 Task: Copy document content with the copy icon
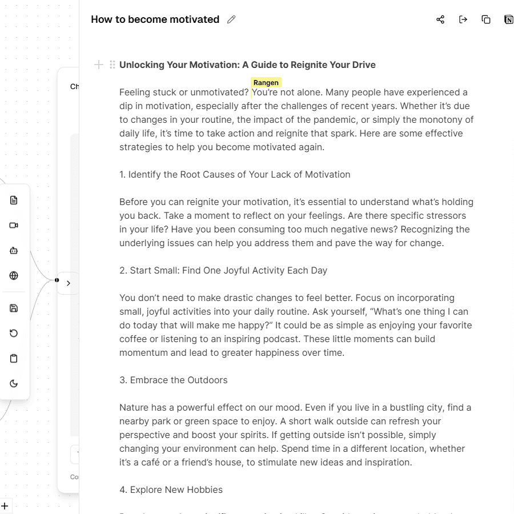[x=486, y=19]
